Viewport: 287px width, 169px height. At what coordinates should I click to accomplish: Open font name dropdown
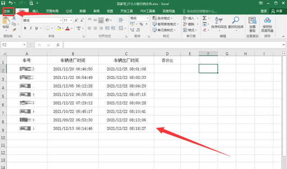[61, 20]
